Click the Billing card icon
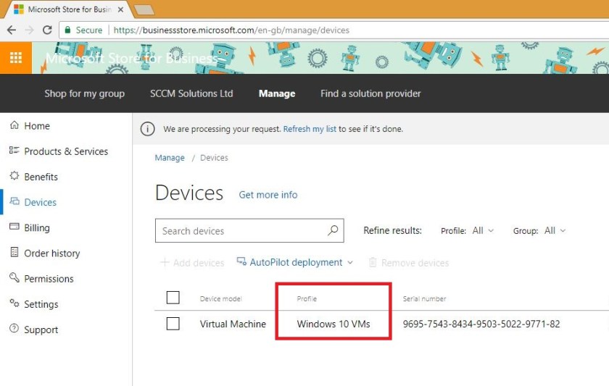Screen dimensions: 609x386 pyautogui.click(x=14, y=227)
